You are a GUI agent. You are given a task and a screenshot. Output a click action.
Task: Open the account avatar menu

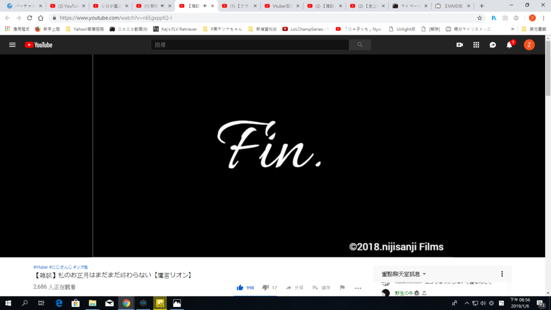529,45
